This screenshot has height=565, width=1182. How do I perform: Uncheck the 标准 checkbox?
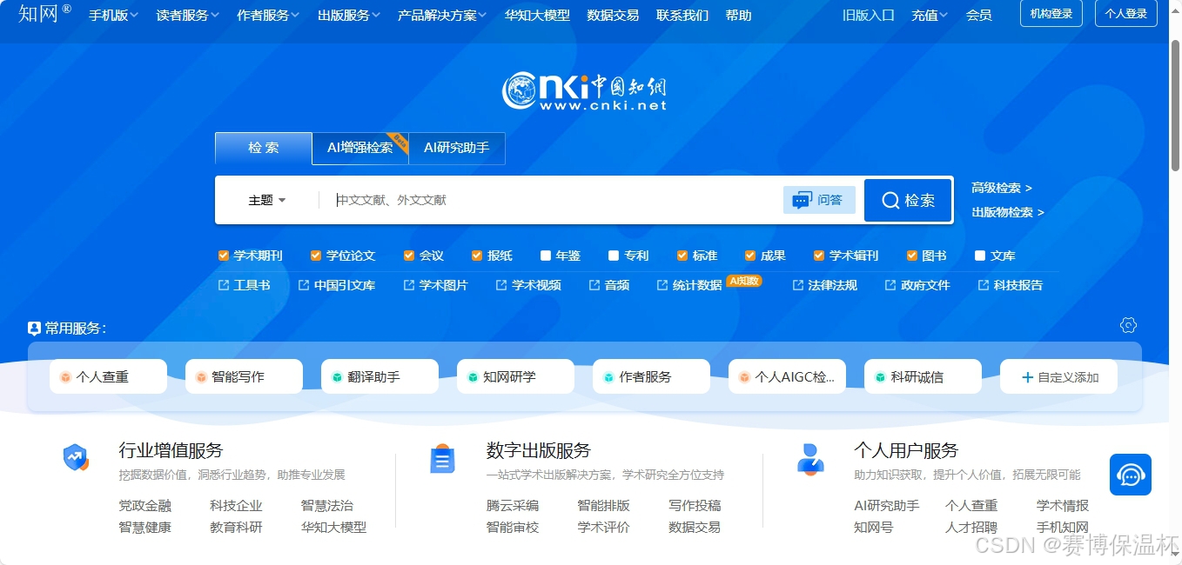pyautogui.click(x=682, y=256)
